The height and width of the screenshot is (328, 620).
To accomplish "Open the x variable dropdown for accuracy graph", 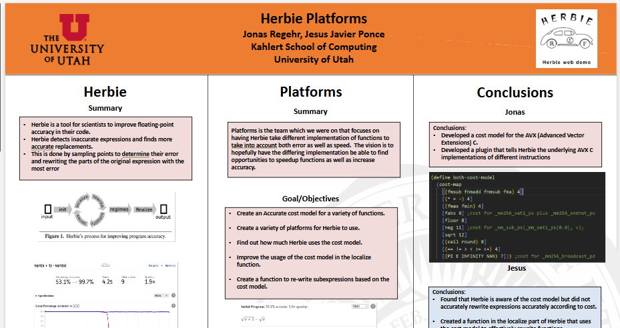I will [x=76, y=306].
